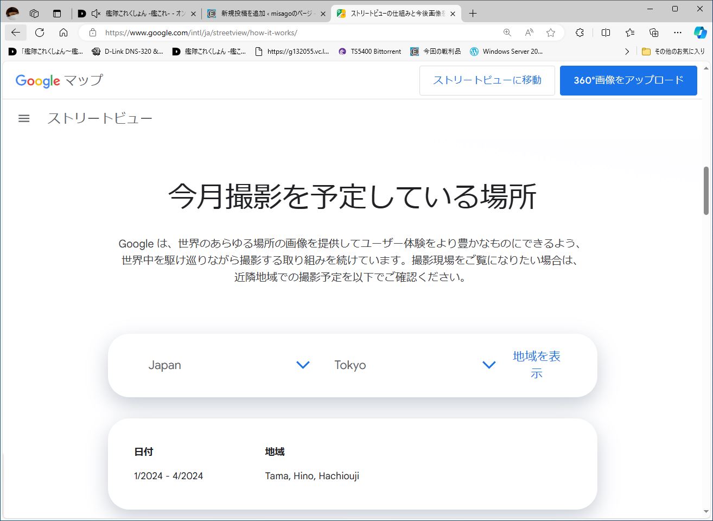Open a new tab with plus icon
Screen dimensions: 713x521
(473, 14)
